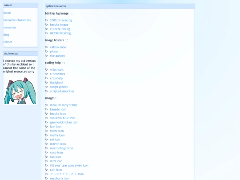
Task: Open haruka image link
Action: pyautogui.click(x=59, y=24)
